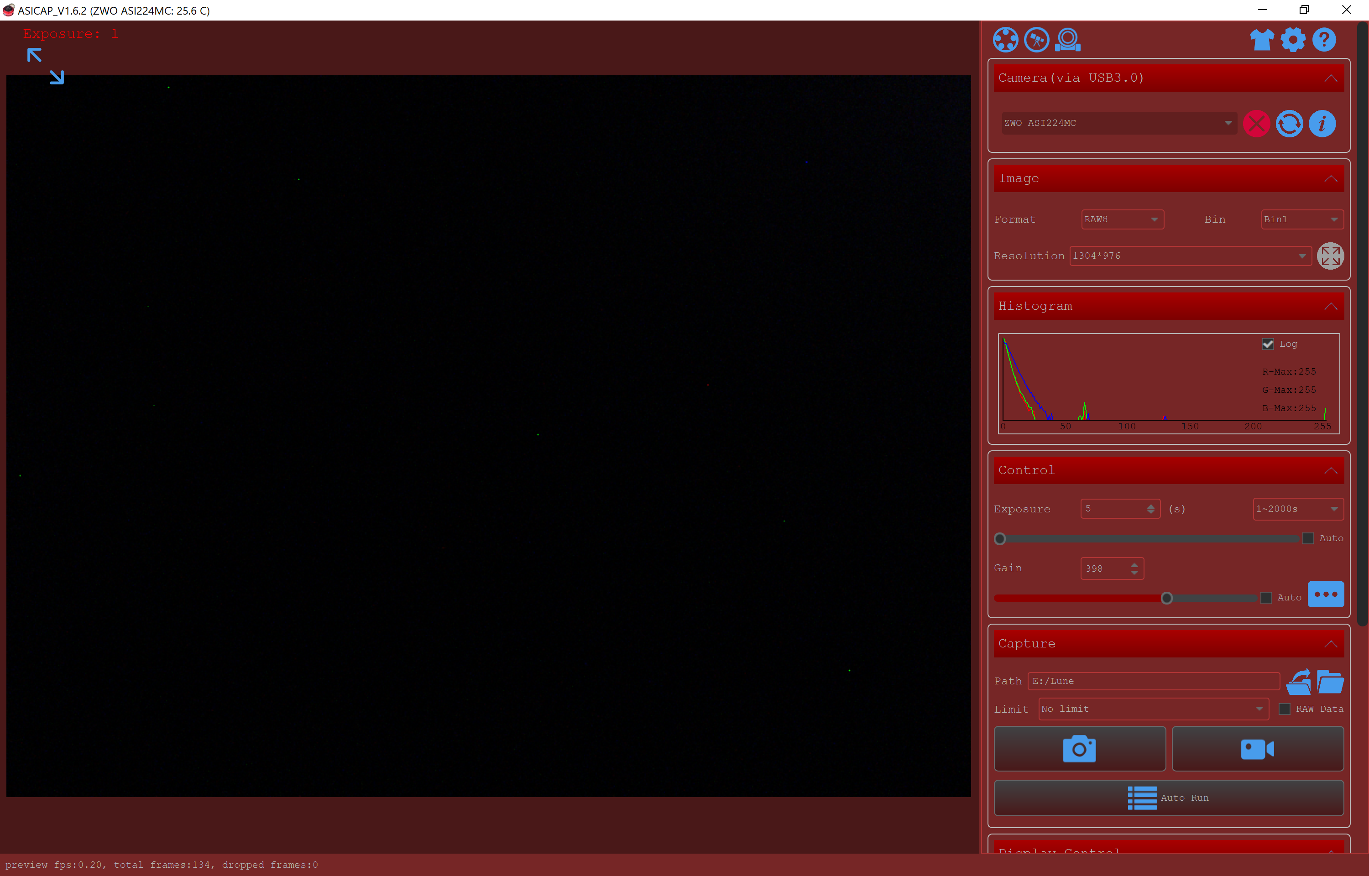Click the red disconnect camera button

pos(1256,124)
